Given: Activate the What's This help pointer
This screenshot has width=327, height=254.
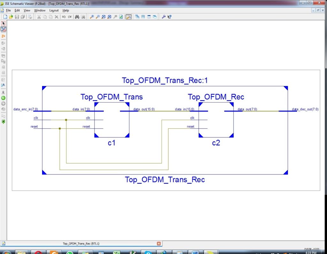Looking at the screenshot, I should (169, 17).
